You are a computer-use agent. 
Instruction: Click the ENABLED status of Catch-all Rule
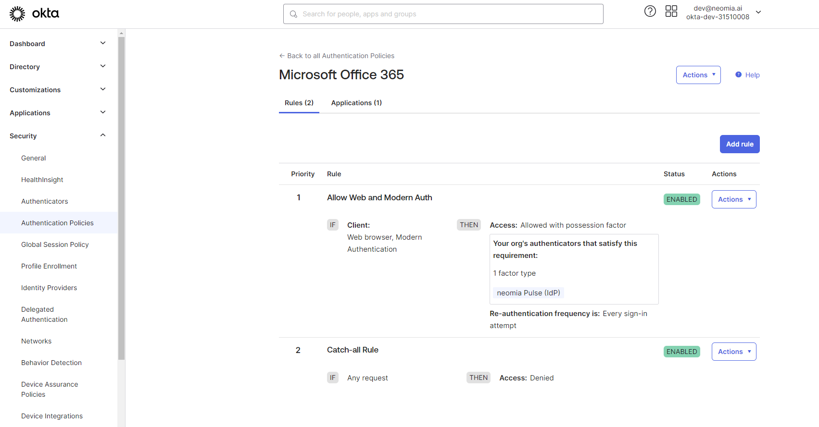point(681,352)
